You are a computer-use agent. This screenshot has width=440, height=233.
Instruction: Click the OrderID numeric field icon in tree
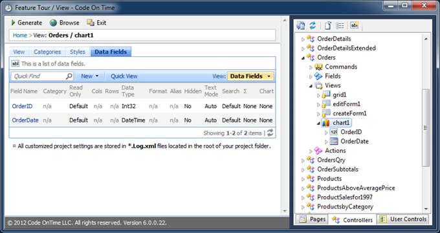pyautogui.click(x=334, y=132)
